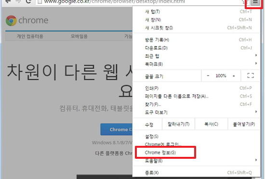Increase zoom with the plus button

234,76
